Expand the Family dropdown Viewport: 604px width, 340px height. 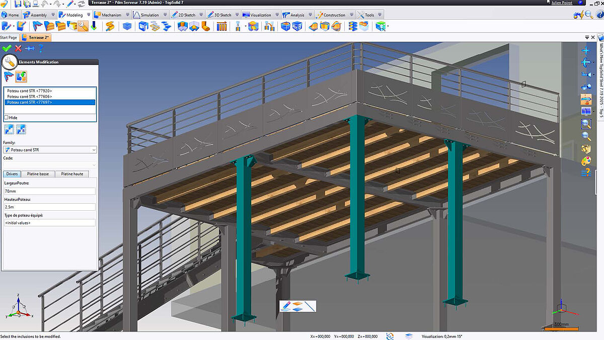tap(94, 150)
